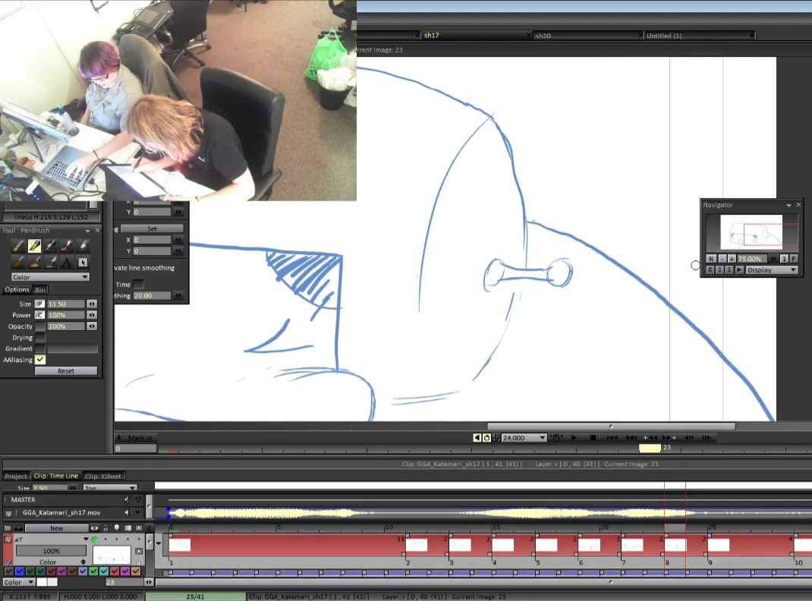Click the Navigator small play arrow button
This screenshot has width=812, height=601.
(x=739, y=269)
